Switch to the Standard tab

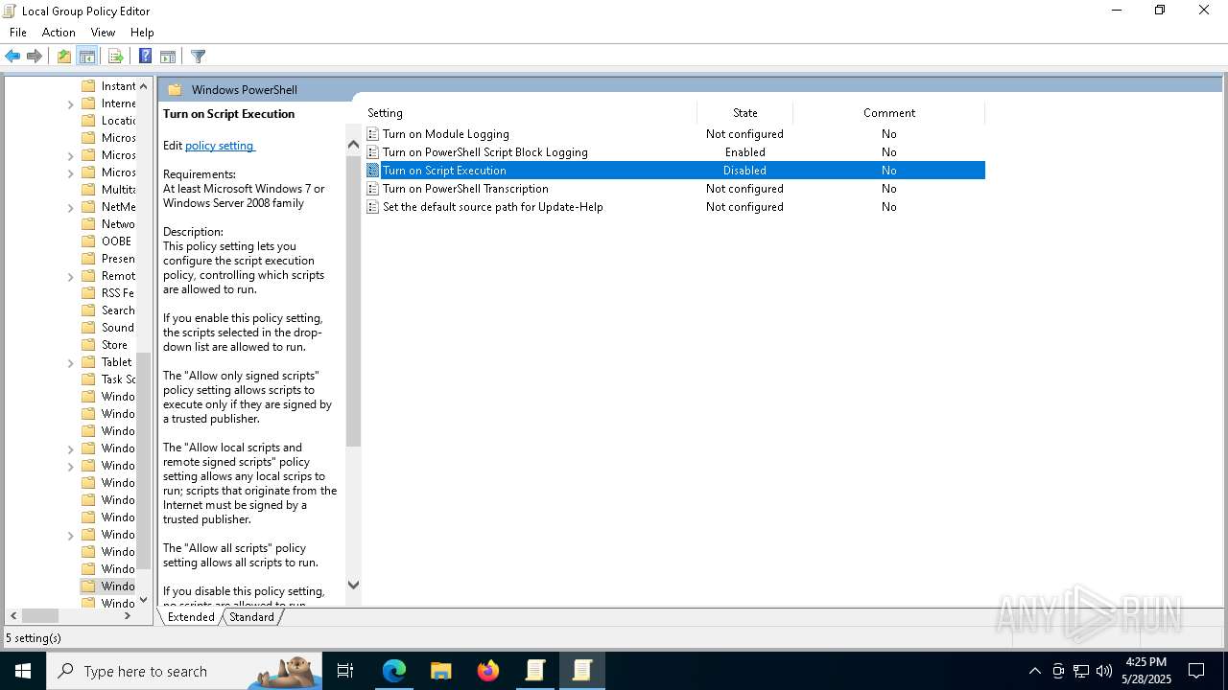[251, 617]
